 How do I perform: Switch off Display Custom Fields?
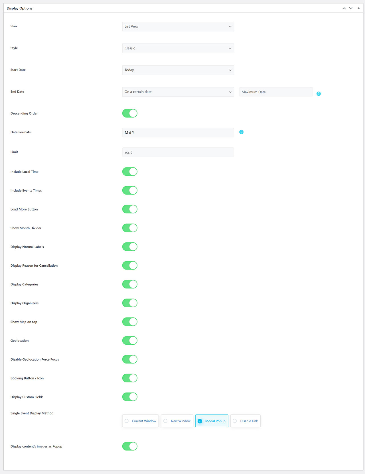point(130,397)
